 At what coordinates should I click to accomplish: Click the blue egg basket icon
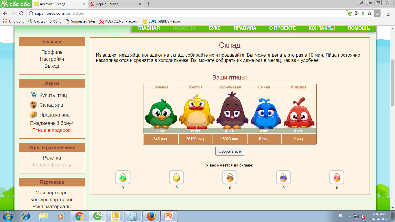click(x=283, y=177)
